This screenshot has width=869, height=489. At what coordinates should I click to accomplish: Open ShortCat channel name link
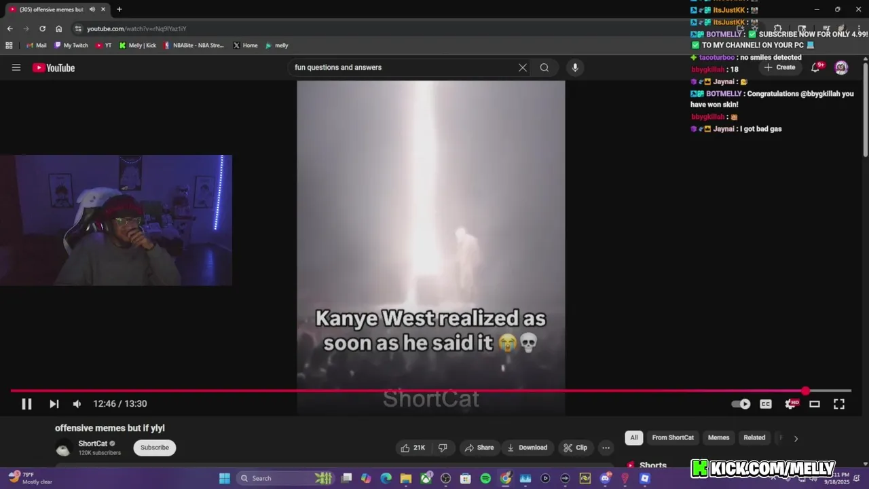pyautogui.click(x=93, y=443)
